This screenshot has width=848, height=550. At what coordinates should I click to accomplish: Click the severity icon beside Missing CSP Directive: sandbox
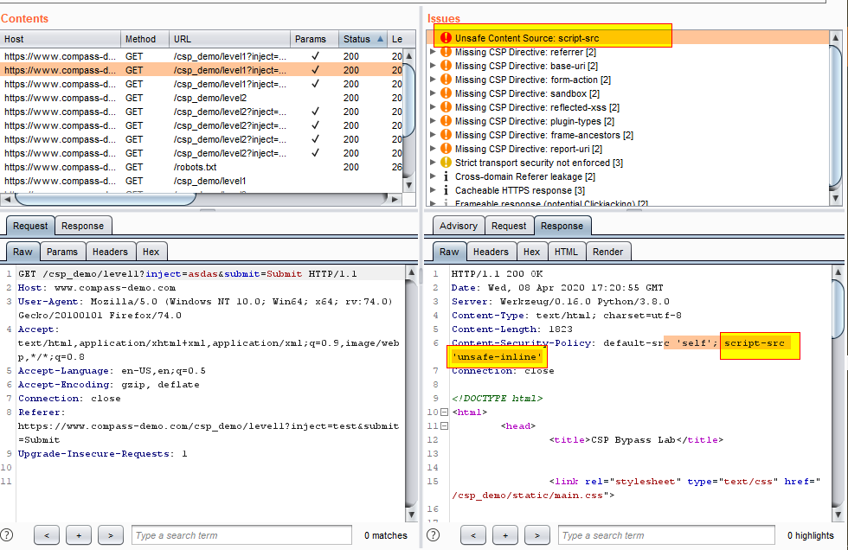[446, 93]
